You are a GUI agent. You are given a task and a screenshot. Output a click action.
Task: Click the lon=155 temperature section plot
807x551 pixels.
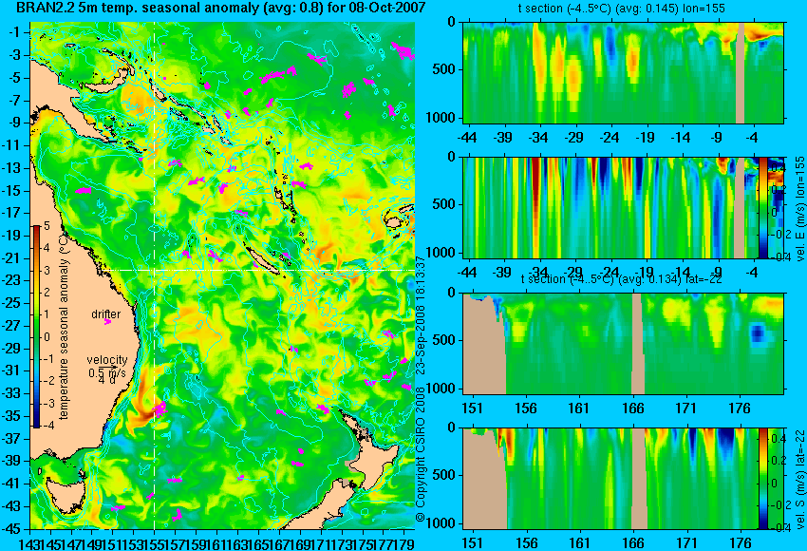623,72
